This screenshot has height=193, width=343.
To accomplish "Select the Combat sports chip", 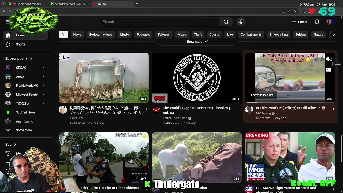I will click(x=251, y=34).
